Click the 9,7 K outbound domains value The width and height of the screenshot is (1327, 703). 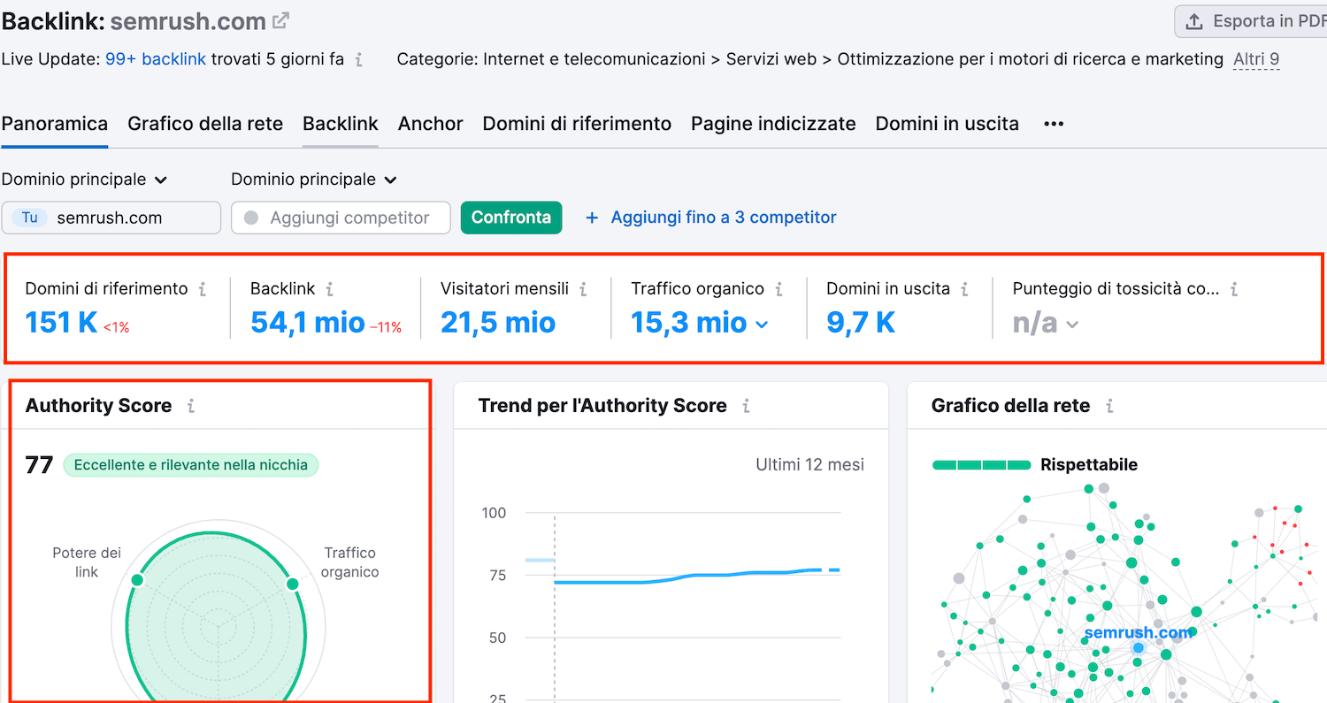pos(861,323)
